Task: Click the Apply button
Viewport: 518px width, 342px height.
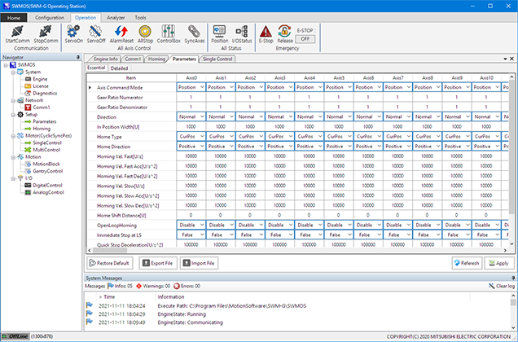Action: [498, 263]
